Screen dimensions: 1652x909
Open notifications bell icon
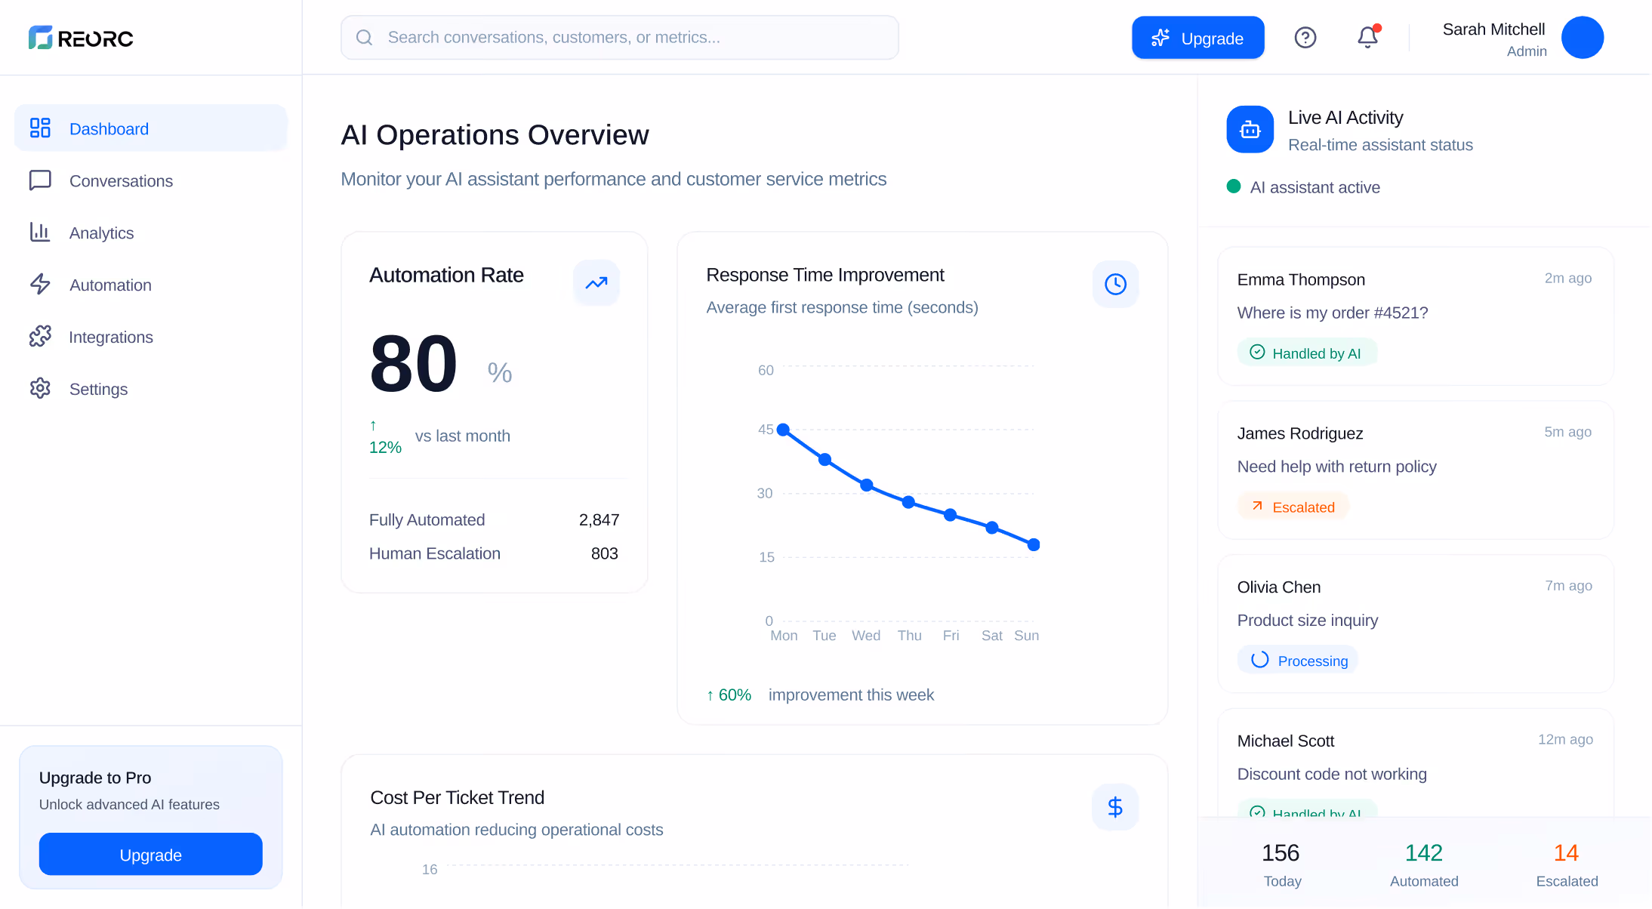1367,38
